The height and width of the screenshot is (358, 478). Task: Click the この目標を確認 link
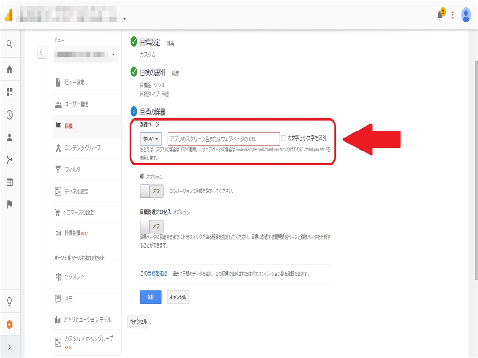153,274
